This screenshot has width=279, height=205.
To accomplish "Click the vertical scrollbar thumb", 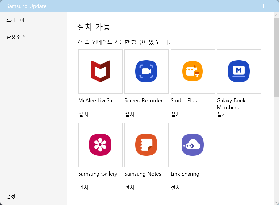I will (276, 58).
